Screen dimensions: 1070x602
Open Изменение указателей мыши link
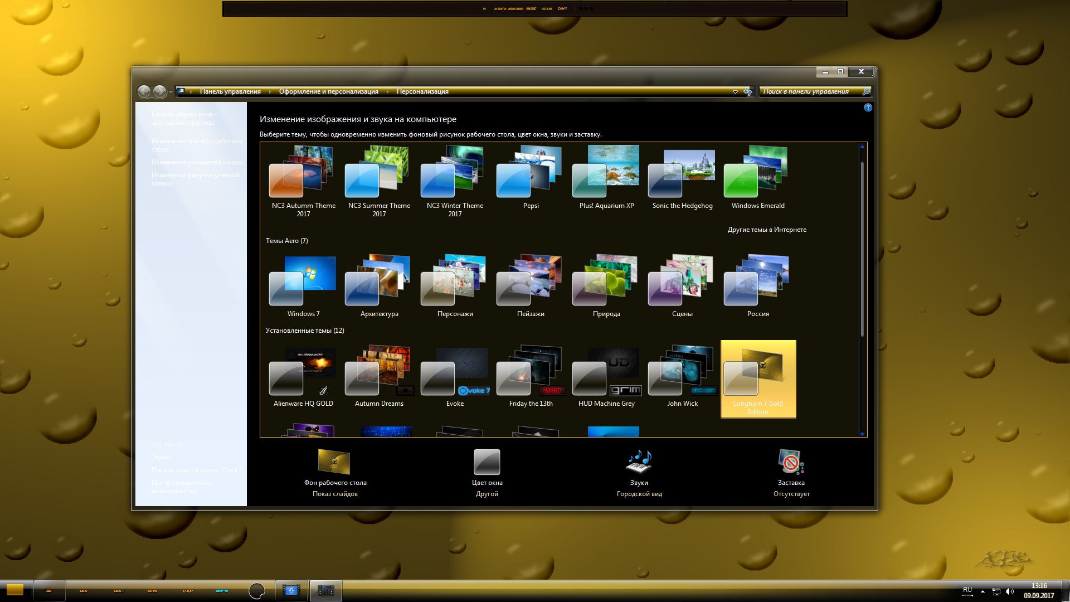[x=197, y=162]
